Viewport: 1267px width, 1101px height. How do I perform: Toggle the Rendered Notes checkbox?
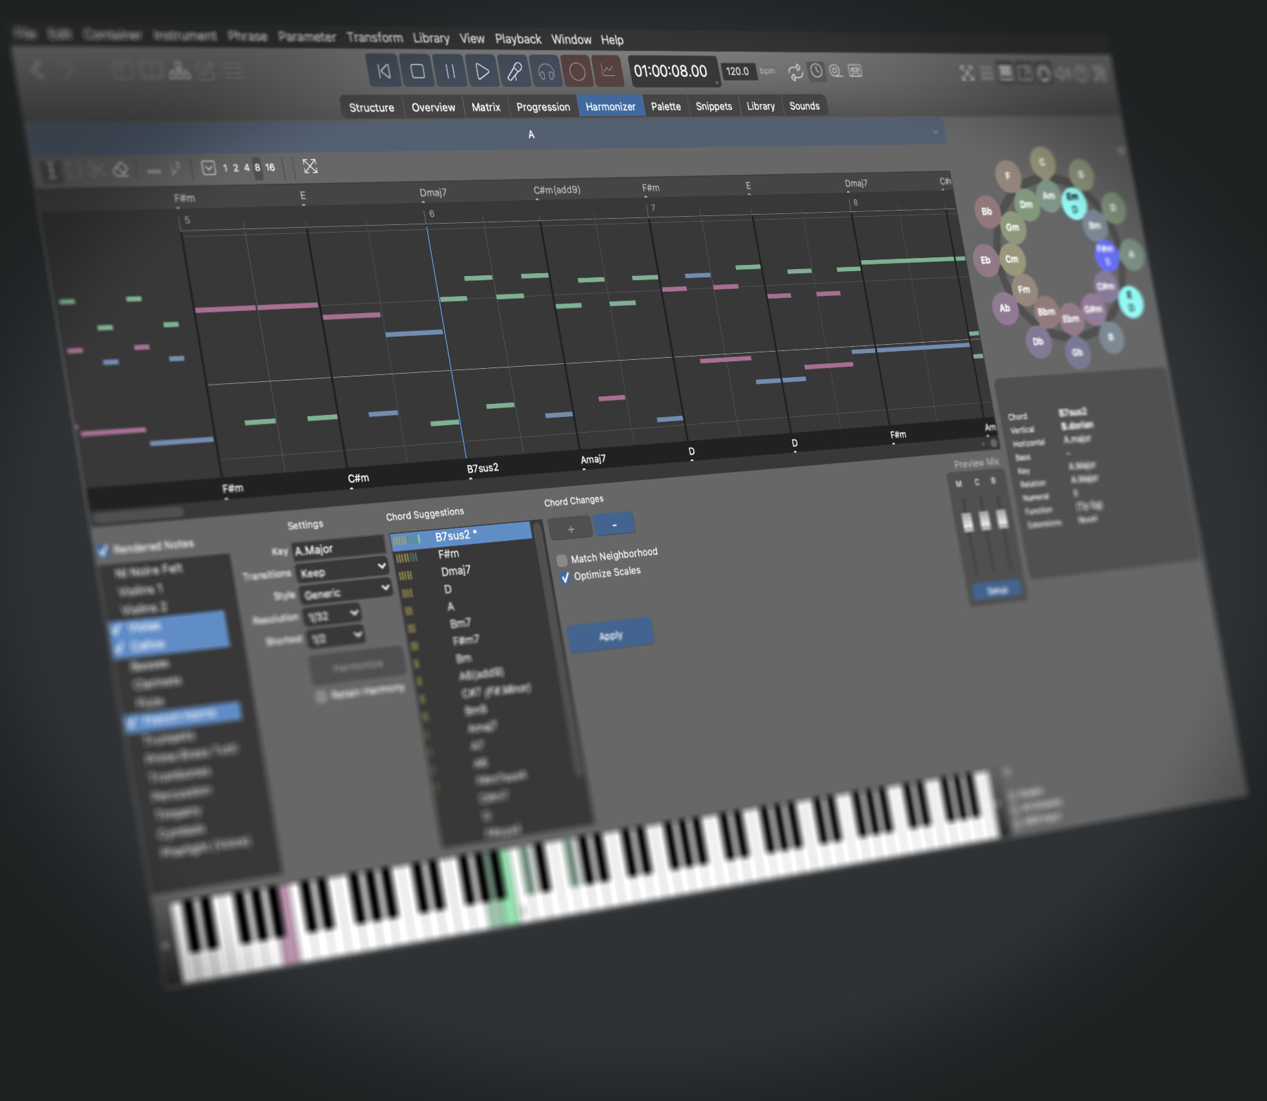[103, 549]
